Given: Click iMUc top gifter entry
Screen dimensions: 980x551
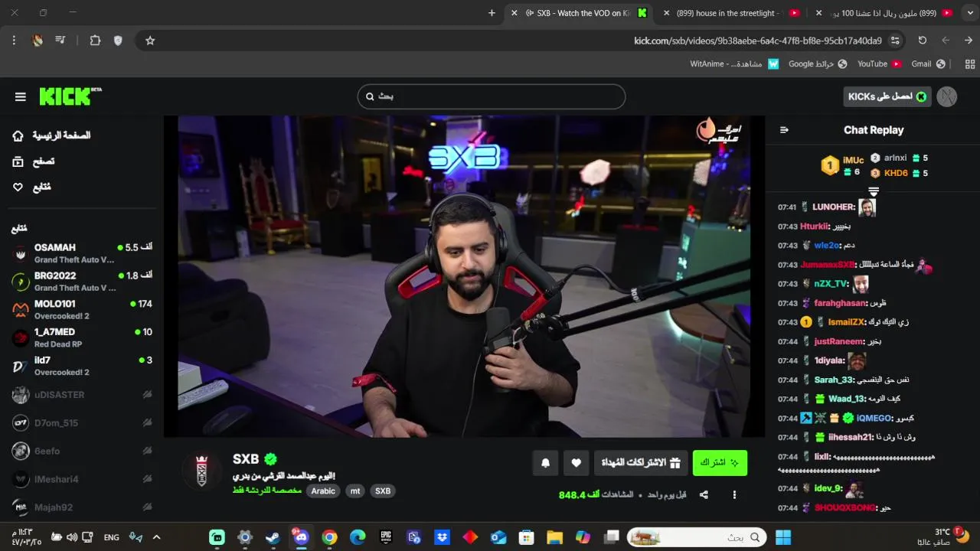Looking at the screenshot, I should pyautogui.click(x=842, y=165).
